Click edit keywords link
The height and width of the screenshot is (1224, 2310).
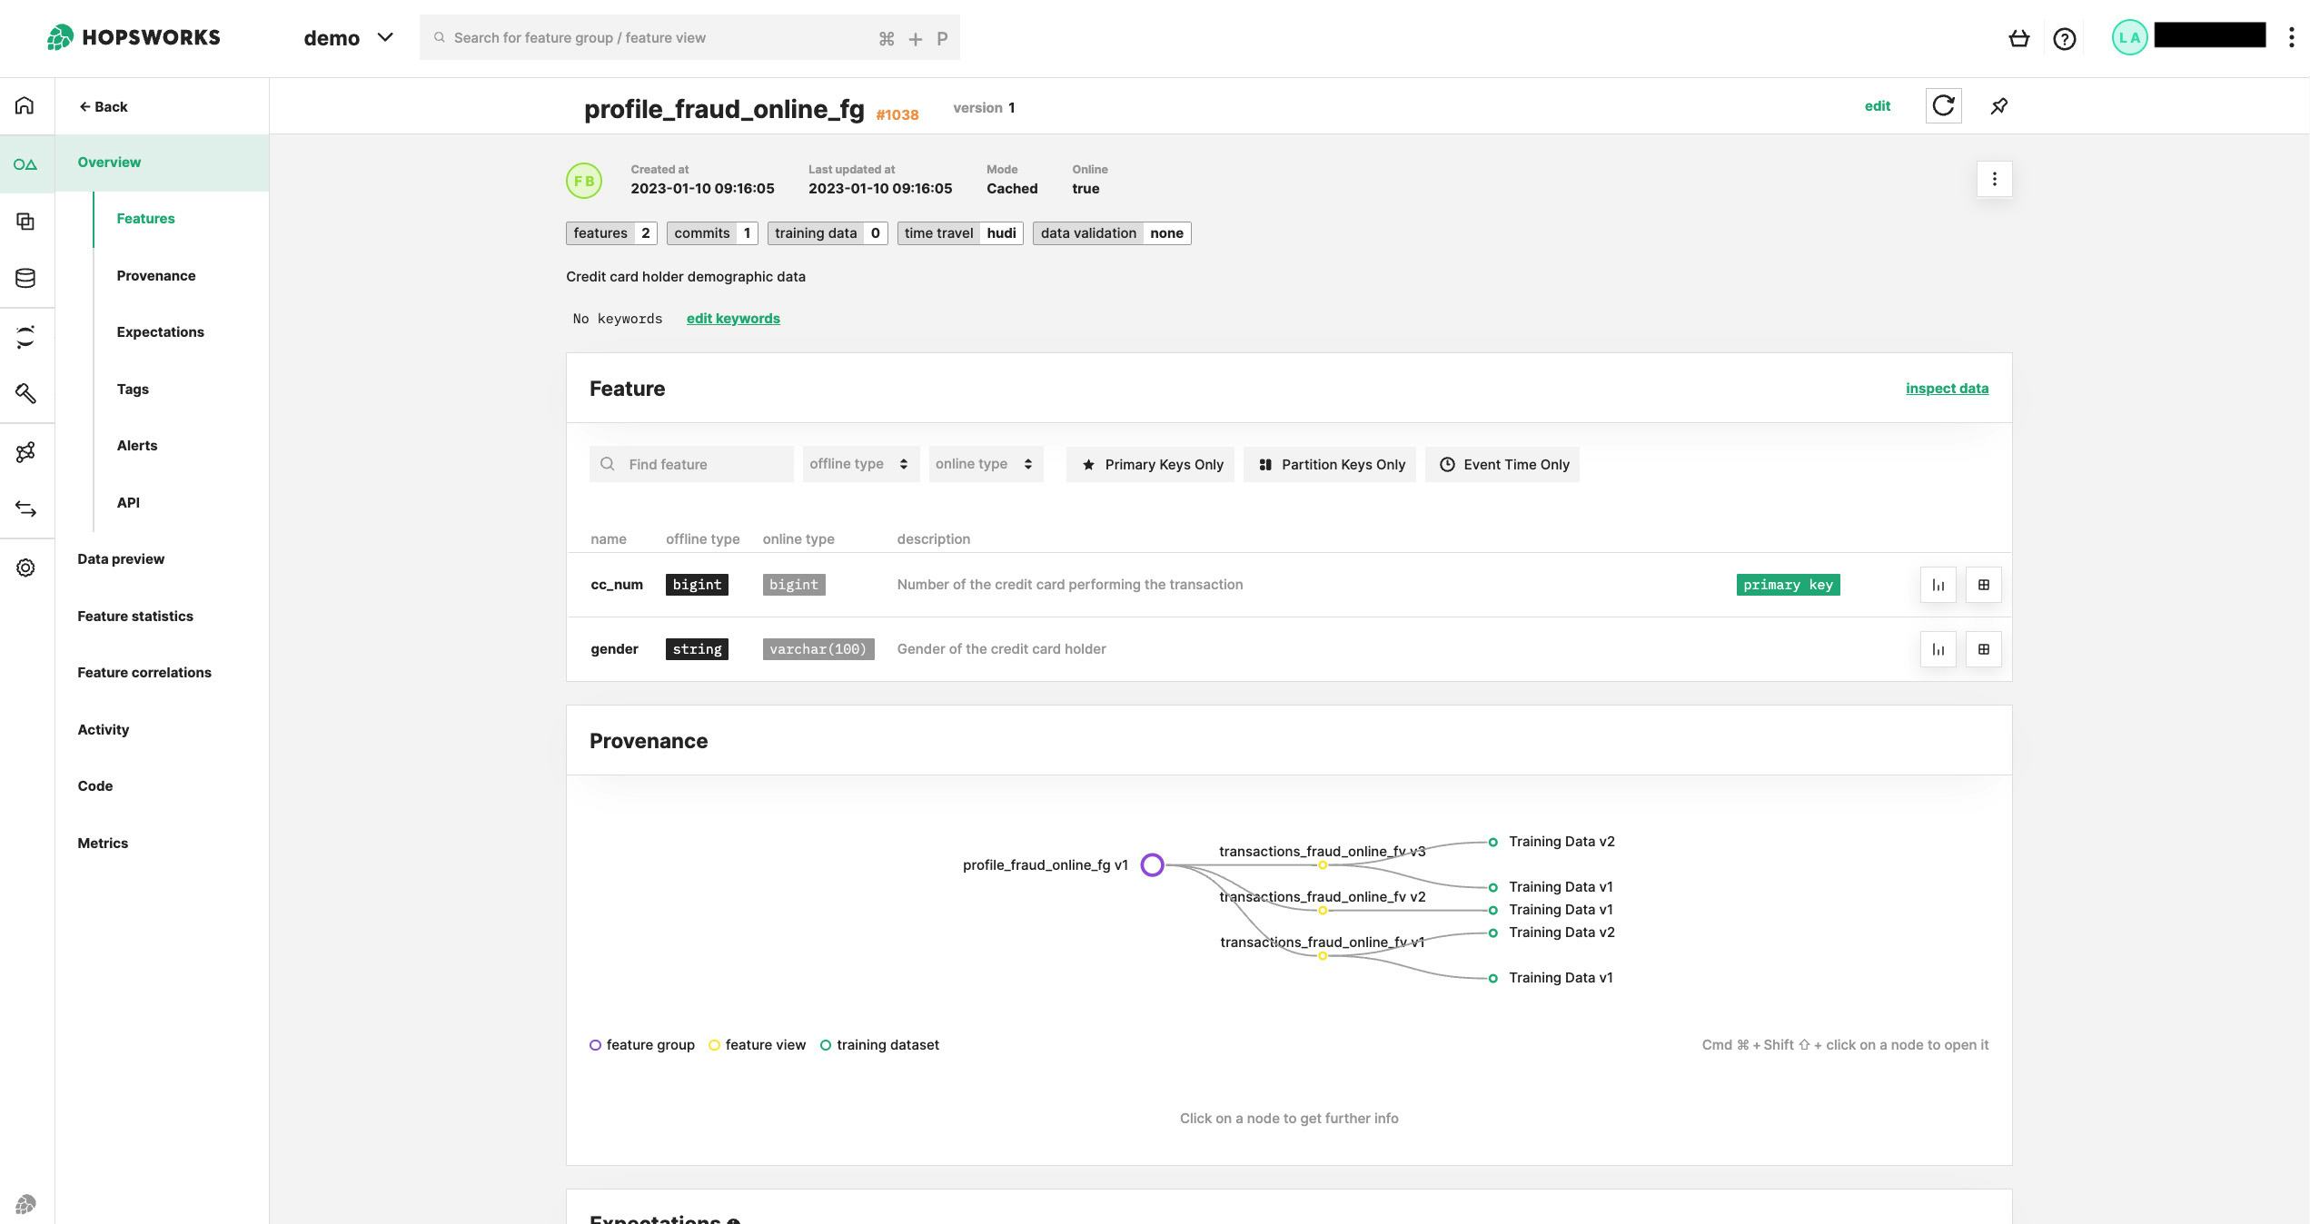tap(733, 318)
